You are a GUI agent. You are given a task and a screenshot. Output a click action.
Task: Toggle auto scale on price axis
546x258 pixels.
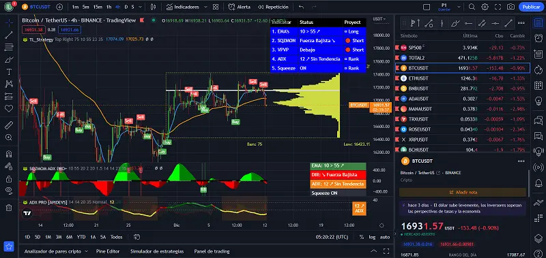[385, 237]
